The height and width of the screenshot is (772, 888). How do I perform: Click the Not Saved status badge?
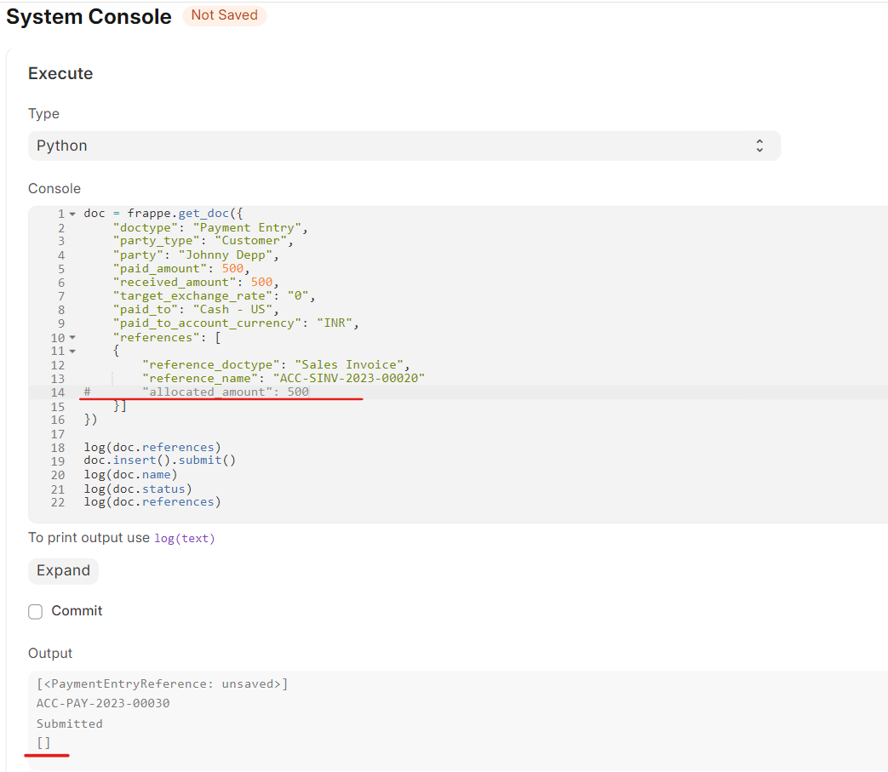pyautogui.click(x=224, y=15)
